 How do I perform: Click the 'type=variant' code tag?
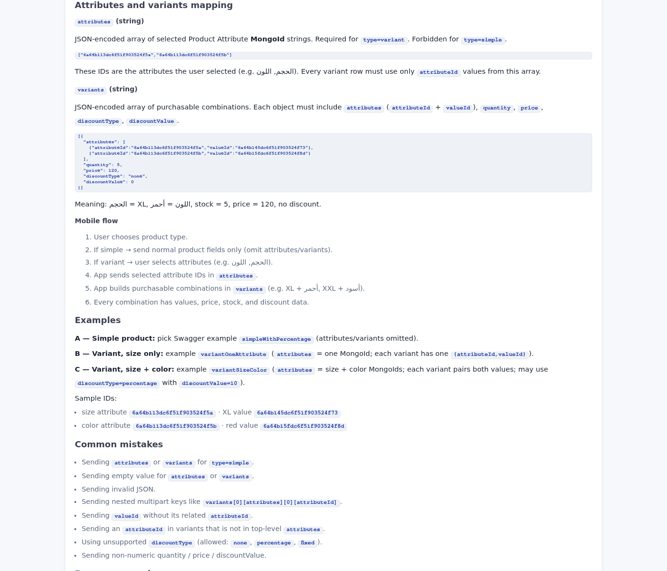(384, 40)
